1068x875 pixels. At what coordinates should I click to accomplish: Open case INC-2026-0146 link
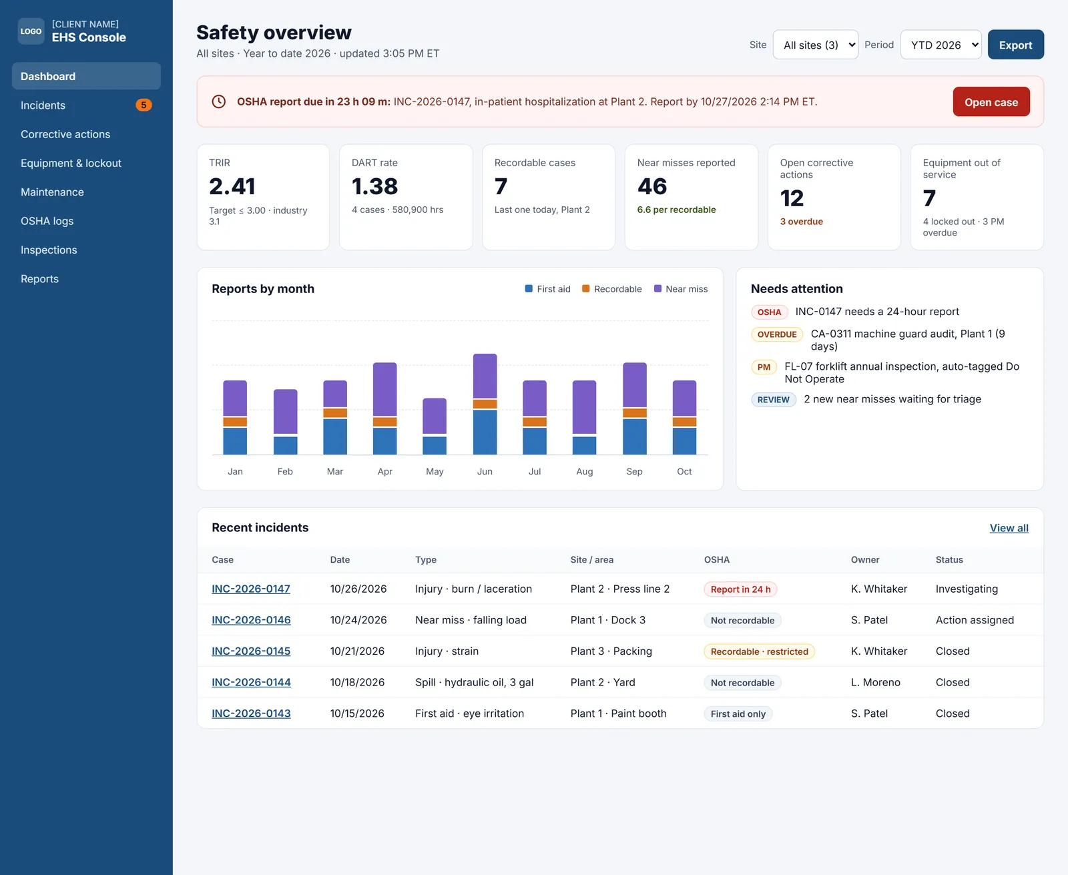click(x=251, y=620)
